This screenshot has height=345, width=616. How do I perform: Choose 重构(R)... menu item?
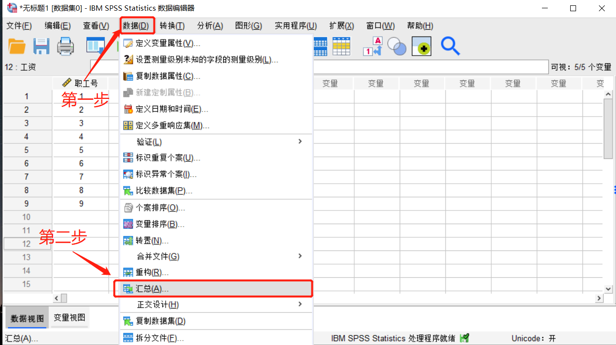[x=216, y=272]
